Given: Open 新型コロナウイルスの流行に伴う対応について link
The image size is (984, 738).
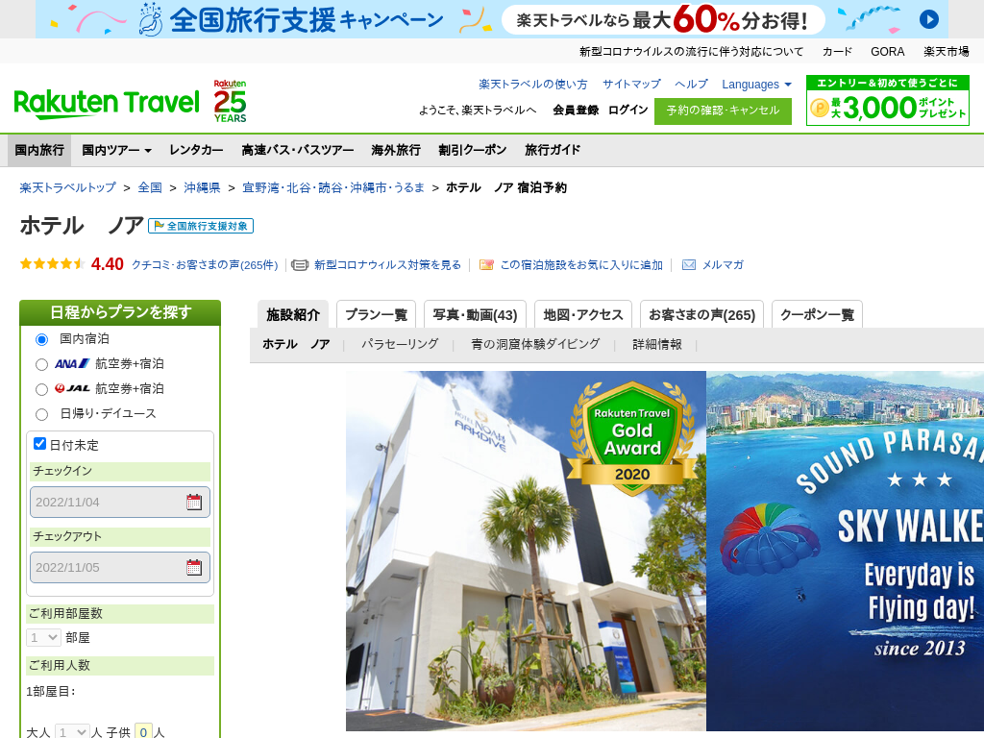Looking at the screenshot, I should [x=691, y=52].
